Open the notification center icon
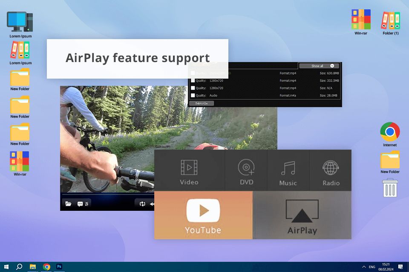Screen dimensions: 409x272 click(x=400, y=267)
